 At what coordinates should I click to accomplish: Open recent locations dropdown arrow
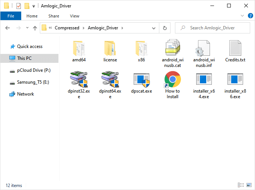point(27,28)
